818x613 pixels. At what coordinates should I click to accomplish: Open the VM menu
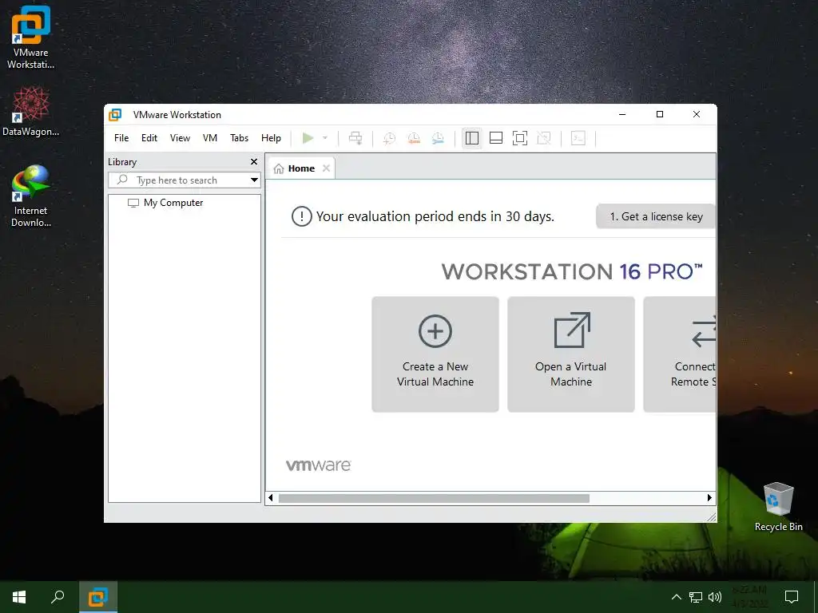coord(210,138)
